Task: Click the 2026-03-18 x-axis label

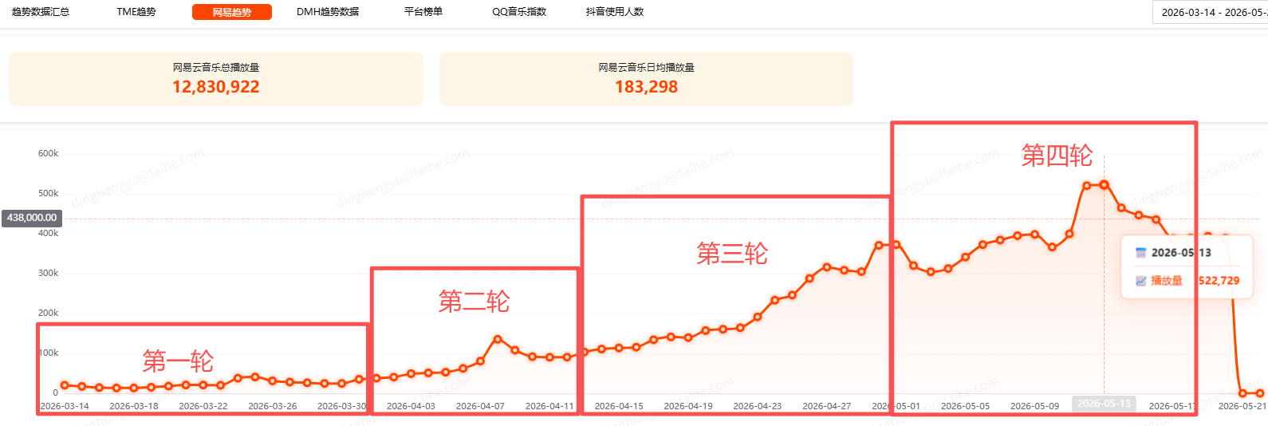Action: [x=134, y=406]
